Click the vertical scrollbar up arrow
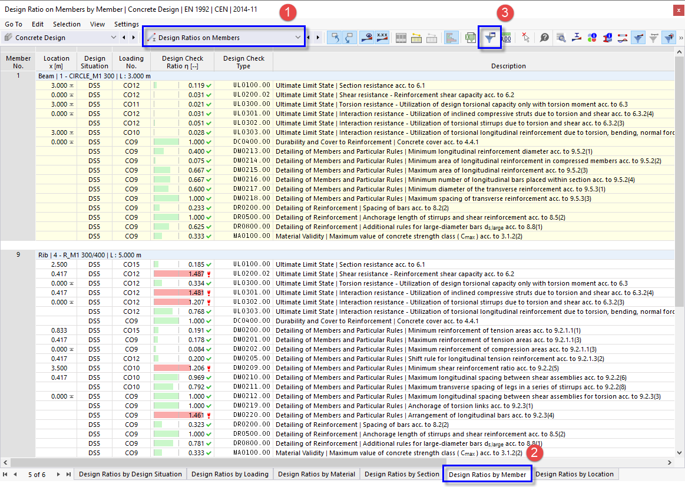The image size is (685, 487). (679, 52)
